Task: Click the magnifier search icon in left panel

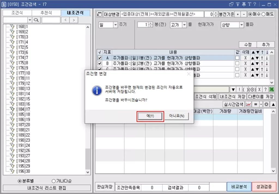Action: [36, 20]
